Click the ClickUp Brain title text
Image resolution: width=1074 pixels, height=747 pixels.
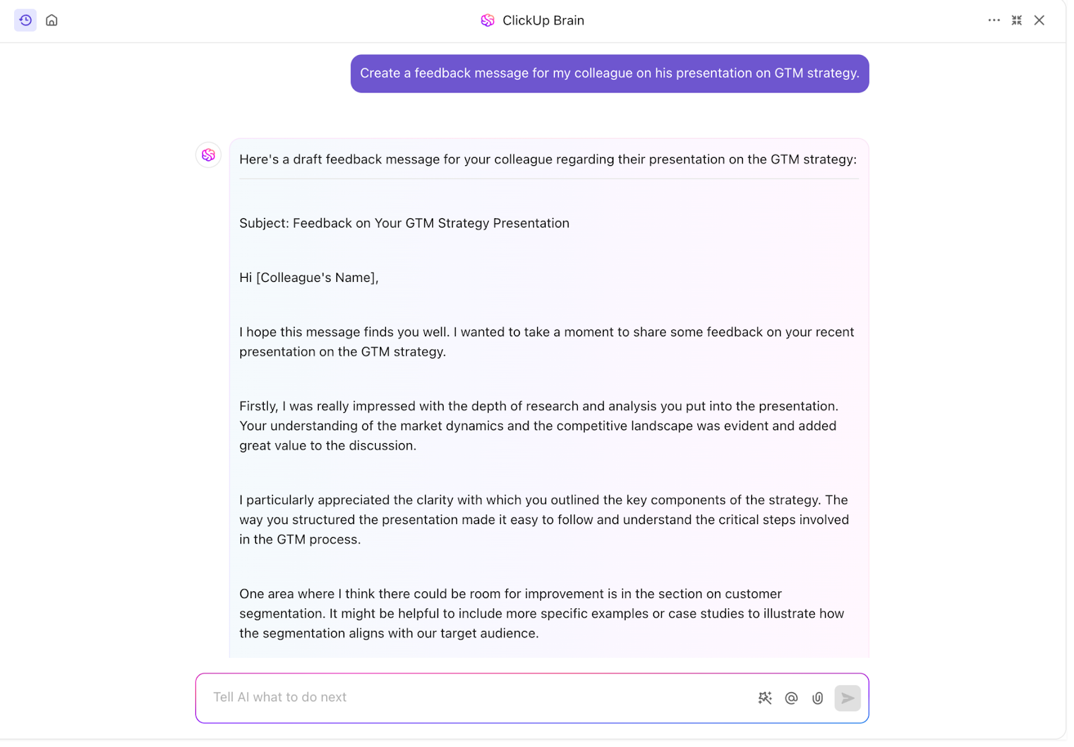(543, 21)
